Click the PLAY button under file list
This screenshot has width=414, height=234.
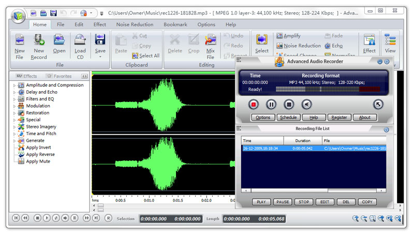point(262,202)
